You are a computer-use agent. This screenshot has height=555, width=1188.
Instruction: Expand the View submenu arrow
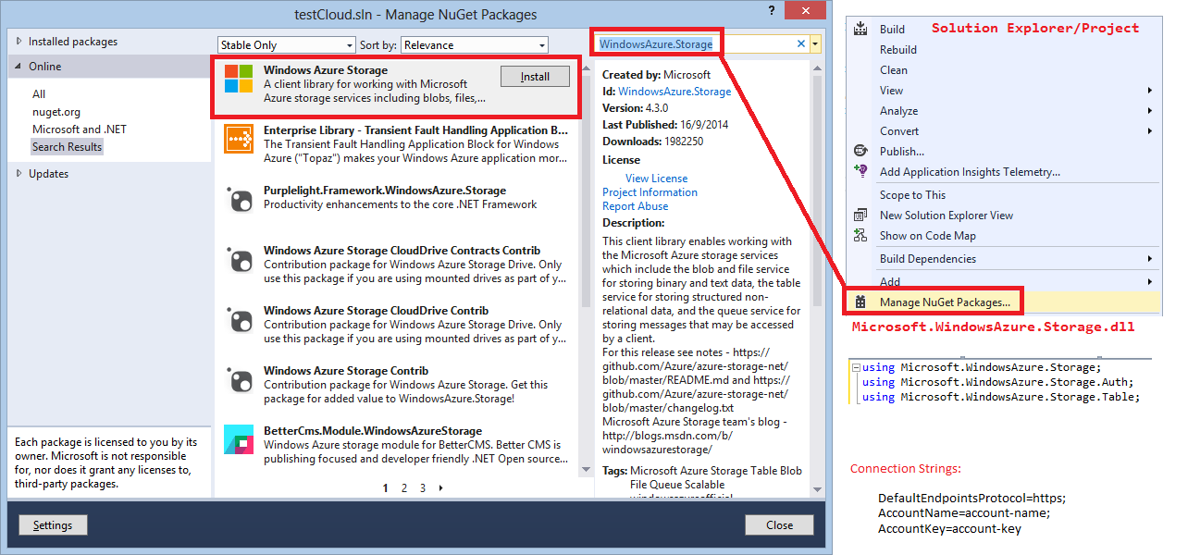(x=1150, y=90)
